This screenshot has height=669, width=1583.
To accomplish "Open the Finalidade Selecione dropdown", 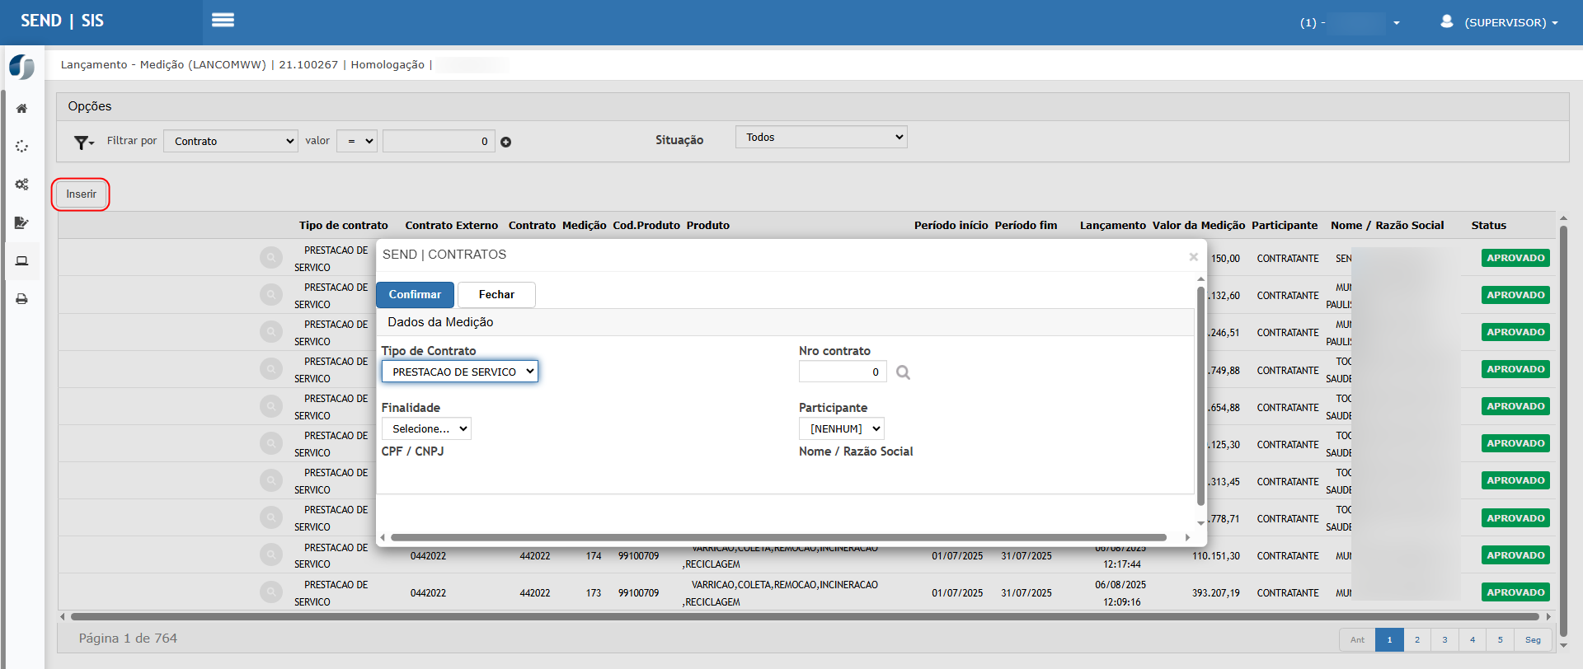I will click(x=426, y=428).
